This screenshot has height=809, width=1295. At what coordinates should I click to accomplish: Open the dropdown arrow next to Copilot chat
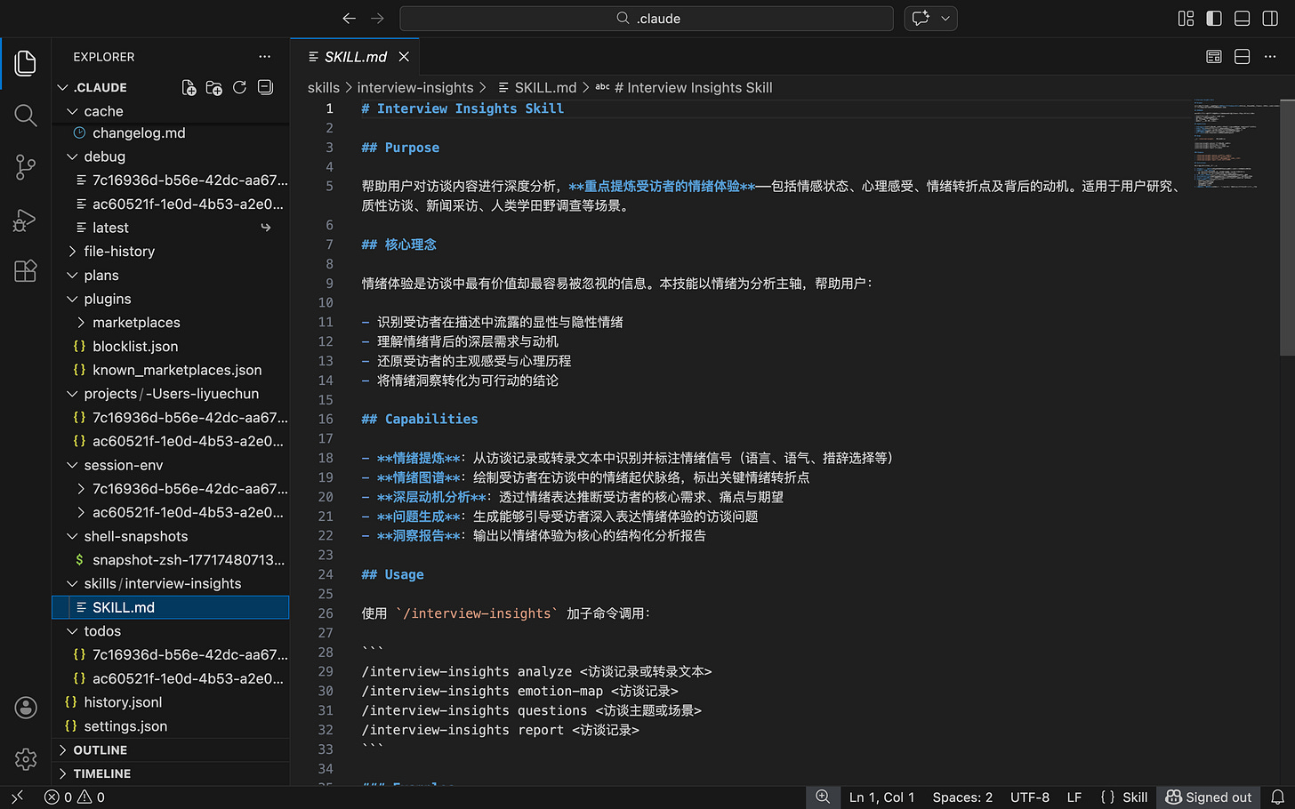(945, 19)
